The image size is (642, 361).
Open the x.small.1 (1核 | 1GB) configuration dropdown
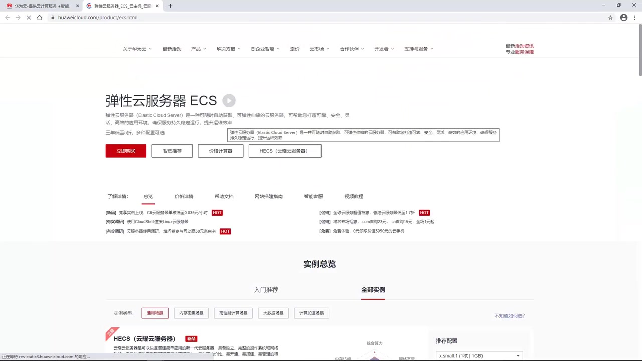click(479, 356)
